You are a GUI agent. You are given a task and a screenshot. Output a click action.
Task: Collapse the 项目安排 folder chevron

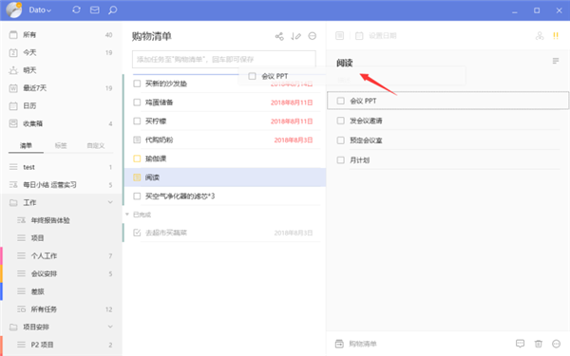coord(110,327)
